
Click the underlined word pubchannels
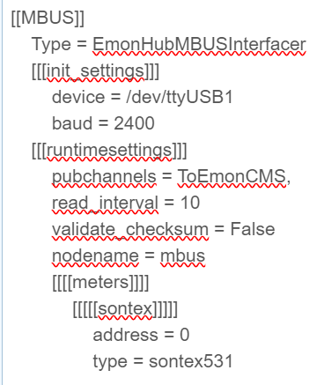104,177
